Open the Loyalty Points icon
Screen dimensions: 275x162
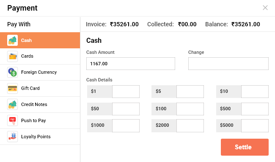[x=12, y=137]
